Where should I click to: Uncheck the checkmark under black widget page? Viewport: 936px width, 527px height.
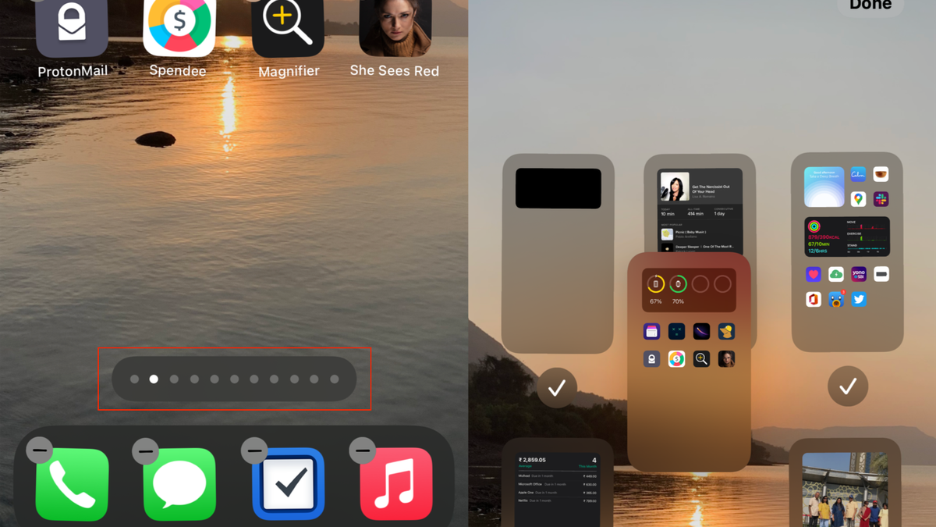pos(557,387)
